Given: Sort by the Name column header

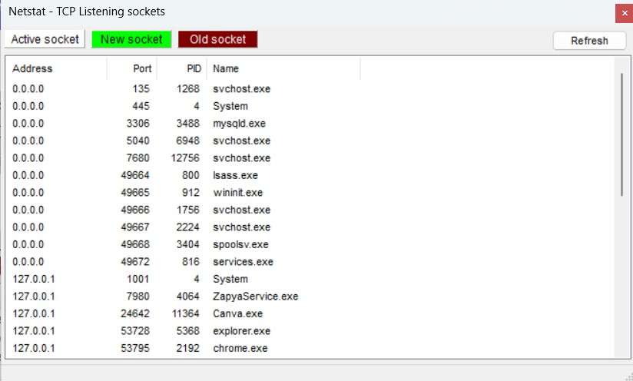Looking at the screenshot, I should [x=283, y=68].
